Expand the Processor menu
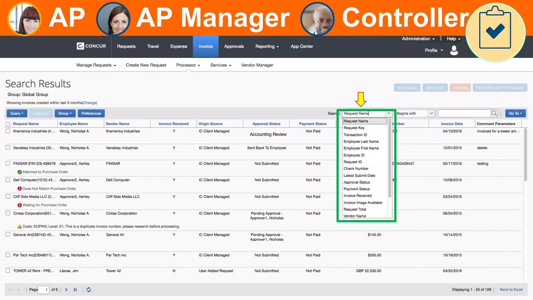The height and width of the screenshot is (300, 533). point(188,65)
